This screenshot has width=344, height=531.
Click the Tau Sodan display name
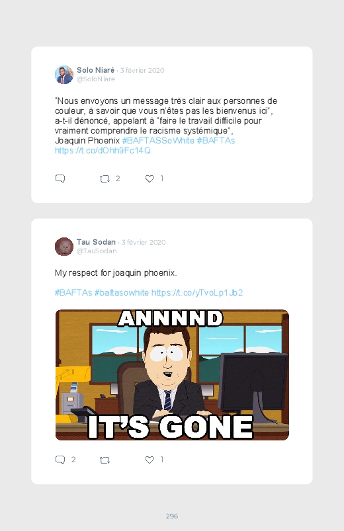click(x=96, y=242)
